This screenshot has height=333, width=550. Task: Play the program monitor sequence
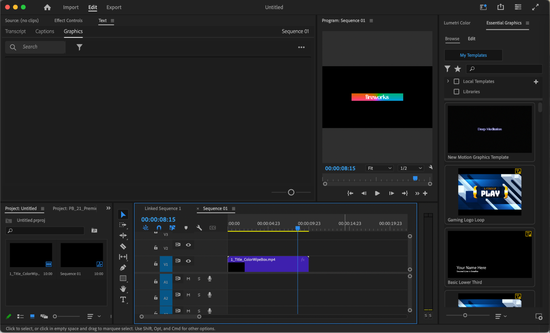pos(377,193)
